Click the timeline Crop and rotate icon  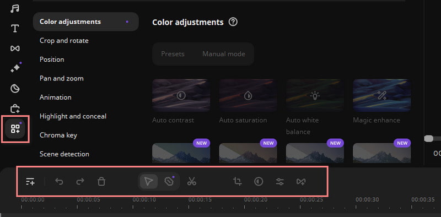pos(238,182)
